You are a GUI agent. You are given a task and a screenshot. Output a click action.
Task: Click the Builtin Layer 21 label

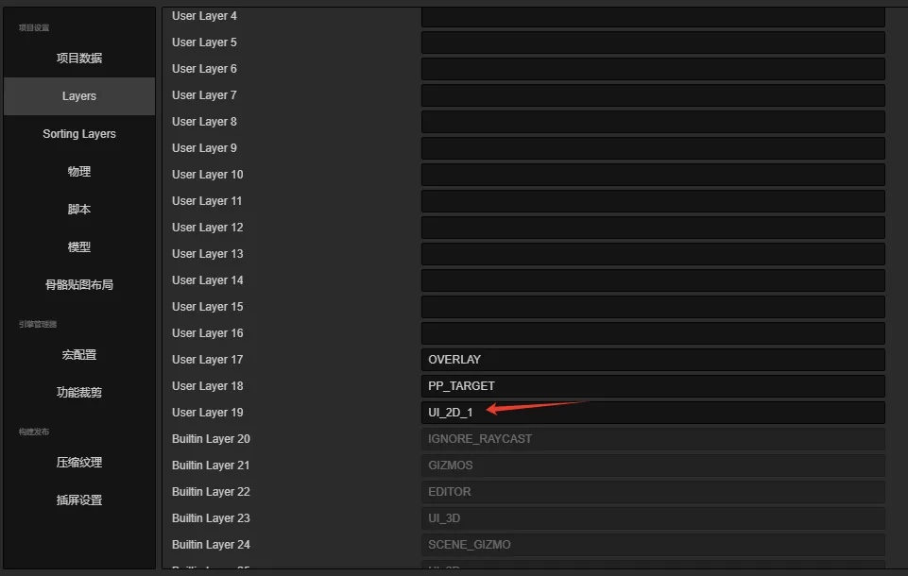tap(211, 466)
